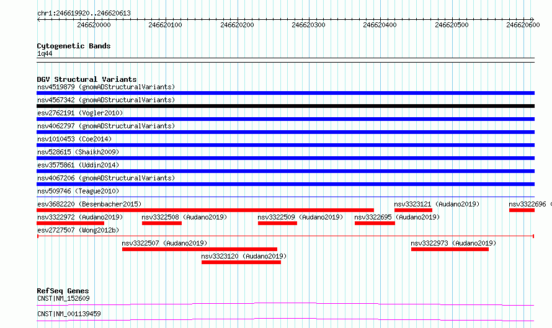This screenshot has width=552, height=328.
Task: Click the 1q44 band label
Action: [x=45, y=53]
